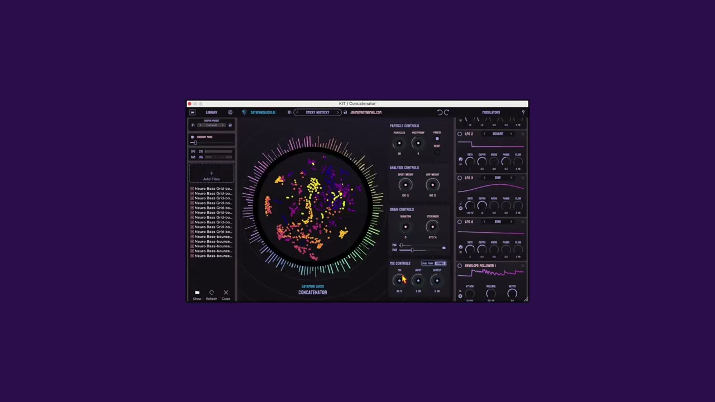
Task: Toggle the sidebar panel icon in top-left
Action: 192,112
